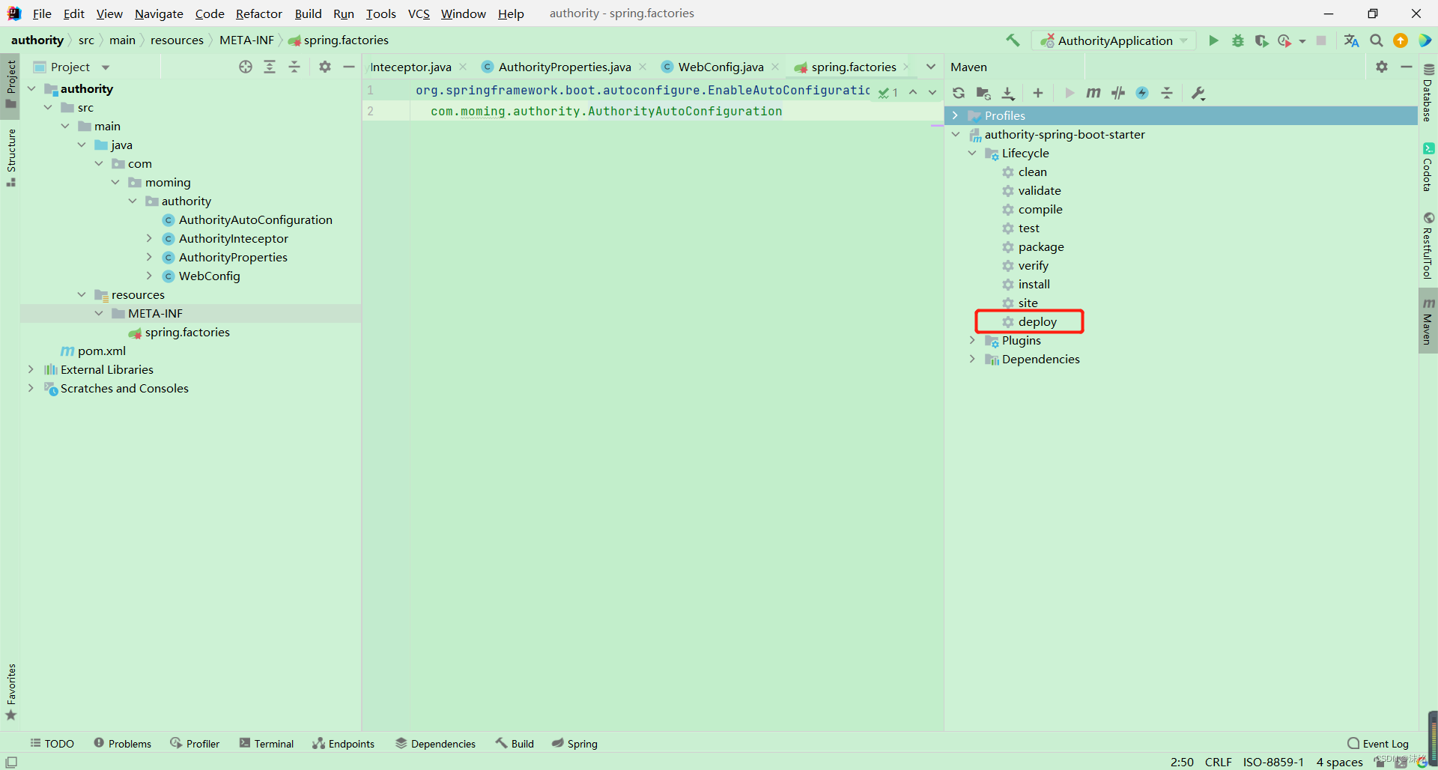Open Search Everywhere with the magnifier icon
This screenshot has width=1438, height=770.
coord(1376,40)
